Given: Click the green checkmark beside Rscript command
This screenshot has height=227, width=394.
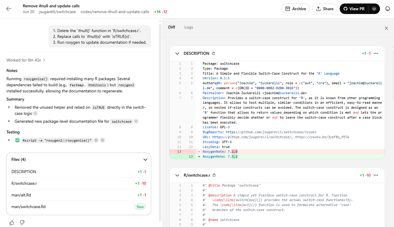Looking at the screenshot, I should tap(18, 140).
